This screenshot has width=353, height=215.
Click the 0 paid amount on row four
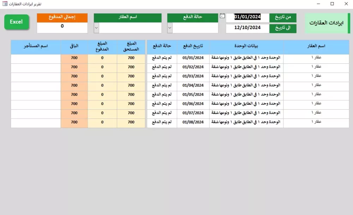(102, 85)
